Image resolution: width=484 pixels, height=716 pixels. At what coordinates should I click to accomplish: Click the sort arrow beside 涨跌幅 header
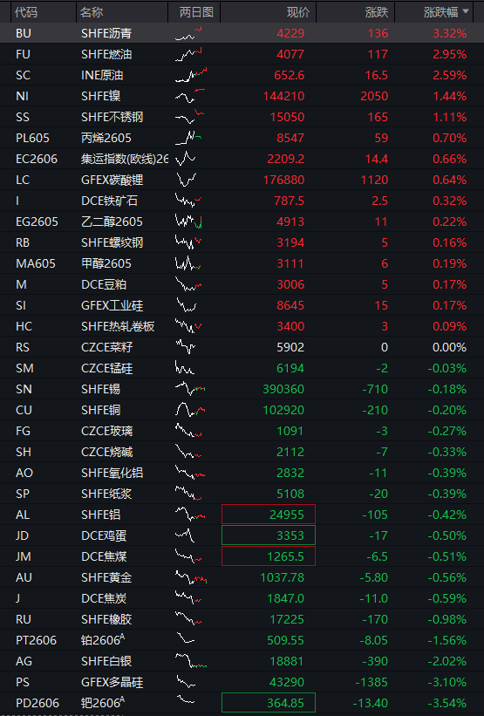click(466, 11)
